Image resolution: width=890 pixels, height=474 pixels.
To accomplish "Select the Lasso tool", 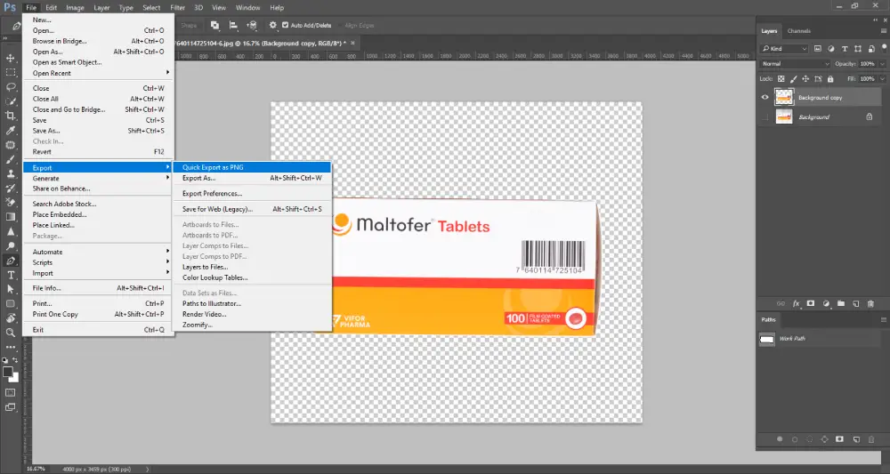I will (x=10, y=87).
